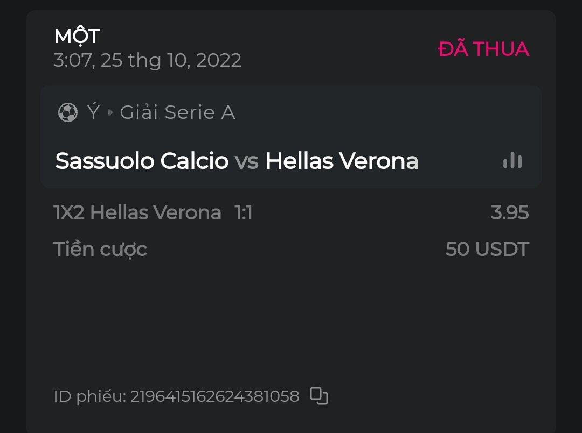Screen dimensions: 582x433
Task: Click the MỘT bet type heading
Action: pos(77,37)
